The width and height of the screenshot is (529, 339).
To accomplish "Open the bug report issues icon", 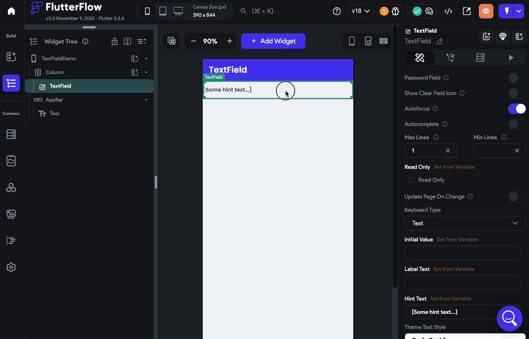I will (396, 11).
